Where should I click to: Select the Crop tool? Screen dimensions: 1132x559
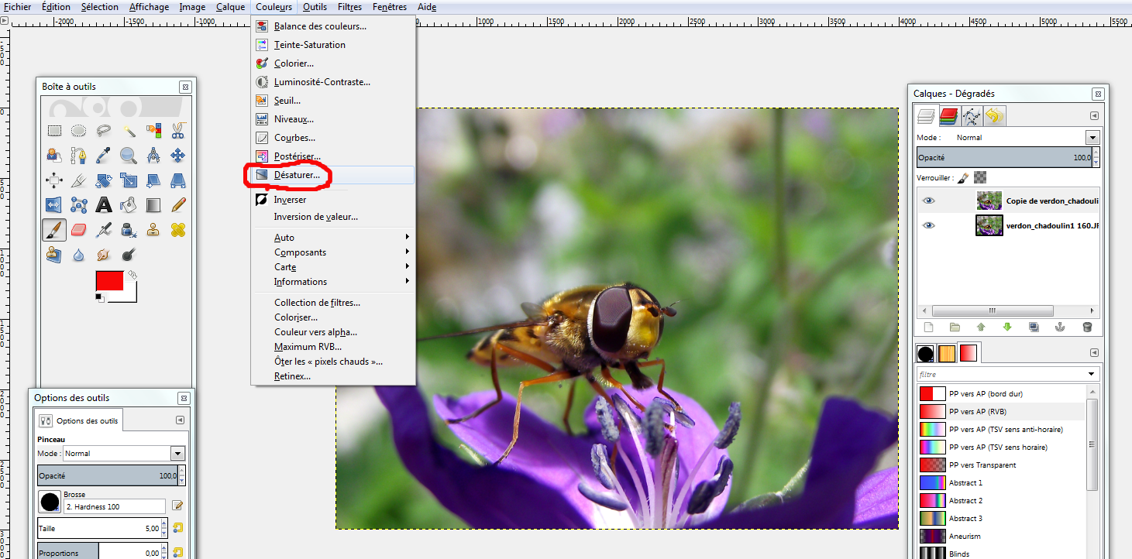79,180
